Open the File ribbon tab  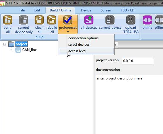[22, 10]
